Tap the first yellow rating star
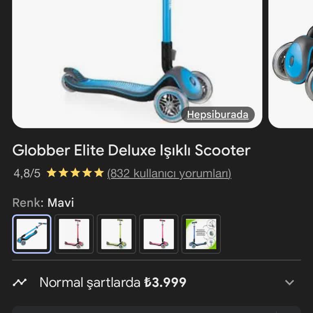The width and height of the screenshot is (313, 313). coord(51,173)
